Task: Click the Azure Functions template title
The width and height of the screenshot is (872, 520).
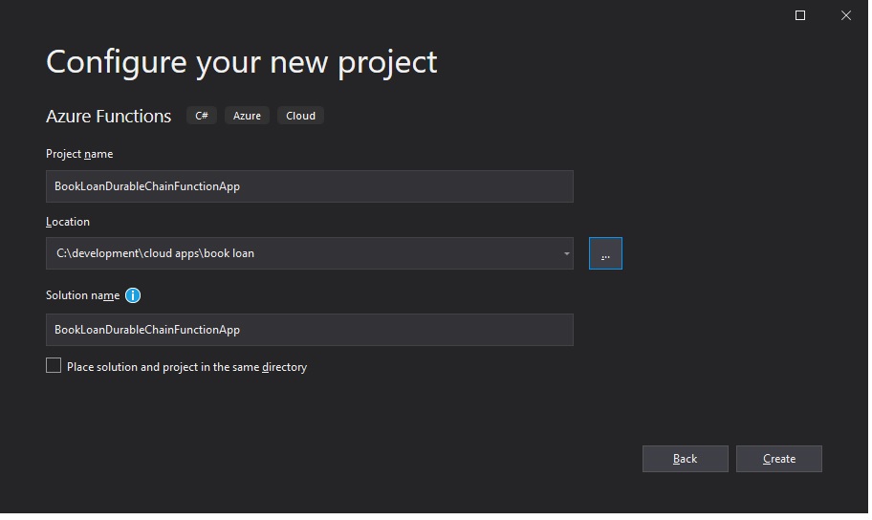Action: [x=108, y=117]
